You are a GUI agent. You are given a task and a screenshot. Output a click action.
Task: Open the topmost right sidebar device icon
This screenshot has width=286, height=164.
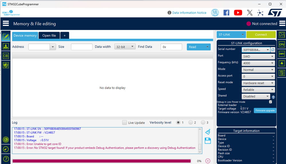click(x=282, y=35)
